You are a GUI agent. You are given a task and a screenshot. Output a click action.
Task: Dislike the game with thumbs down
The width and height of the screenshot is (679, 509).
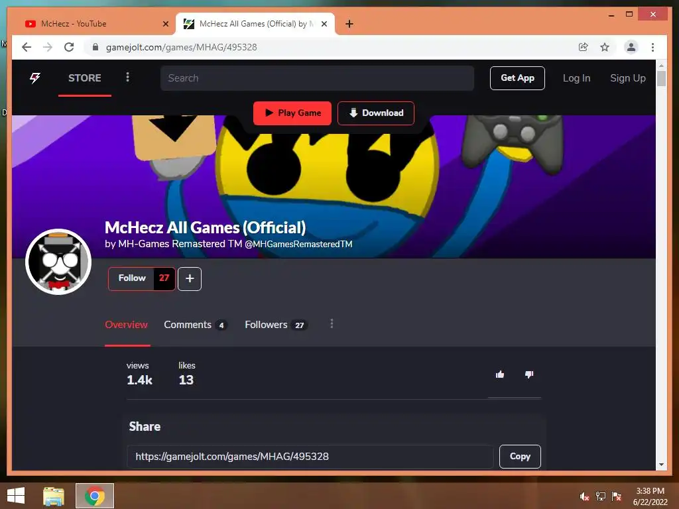click(x=529, y=374)
